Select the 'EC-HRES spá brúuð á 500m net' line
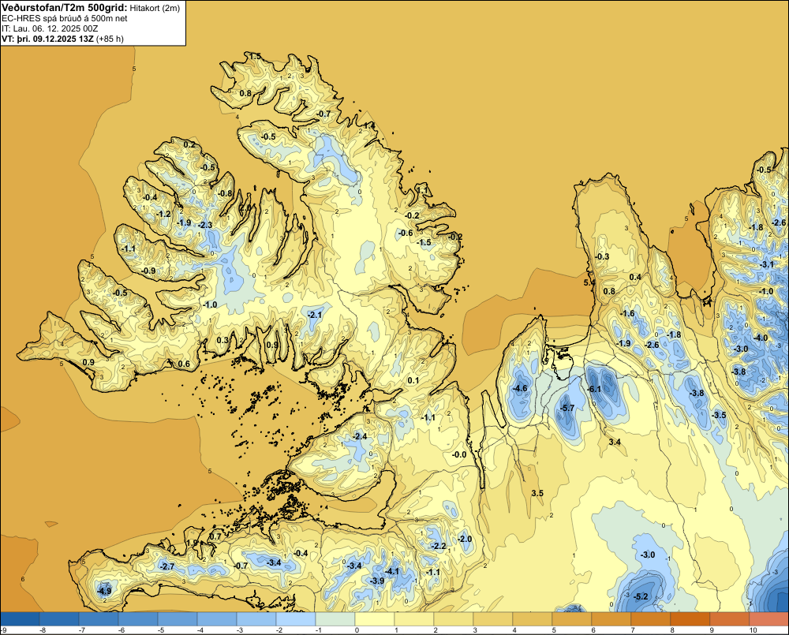789x635 pixels. [64, 18]
